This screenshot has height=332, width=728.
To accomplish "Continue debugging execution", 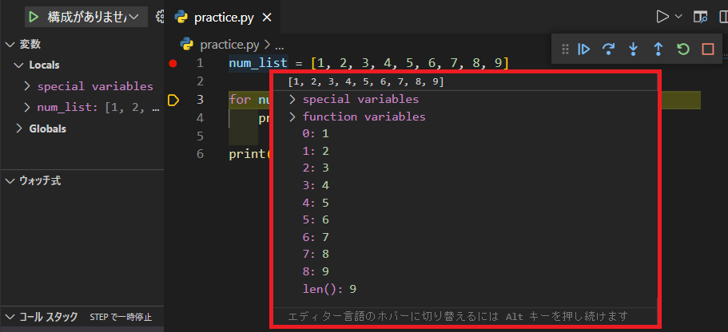I will tap(583, 49).
